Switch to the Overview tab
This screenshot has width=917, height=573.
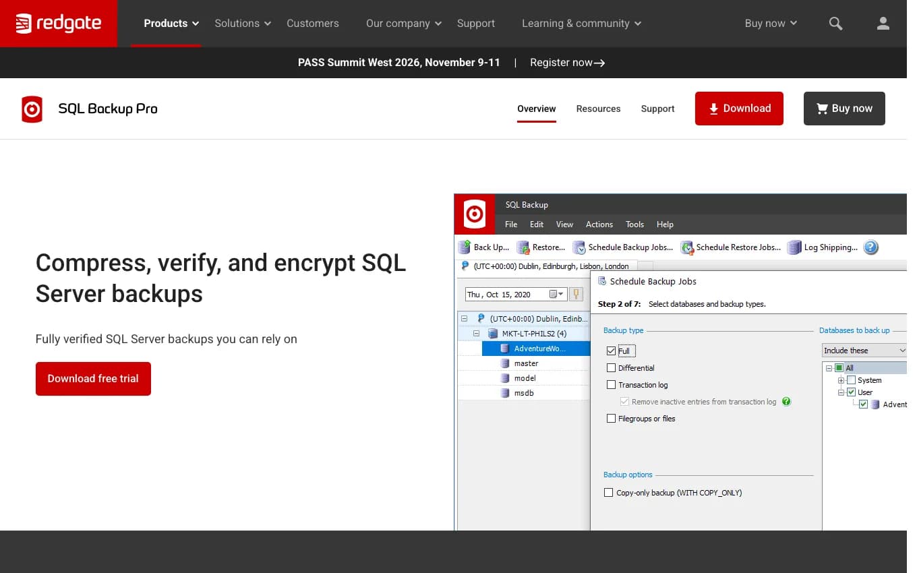(537, 109)
